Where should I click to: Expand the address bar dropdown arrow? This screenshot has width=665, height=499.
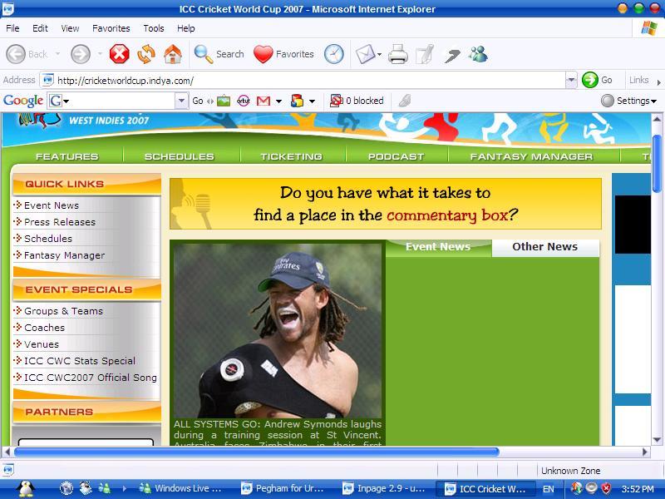[x=571, y=80]
